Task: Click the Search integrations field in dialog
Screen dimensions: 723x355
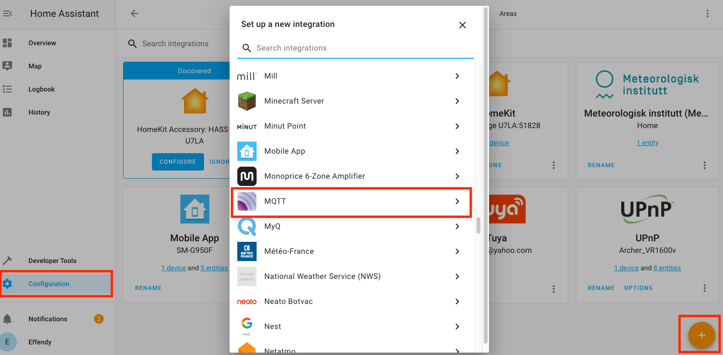Action: click(355, 48)
